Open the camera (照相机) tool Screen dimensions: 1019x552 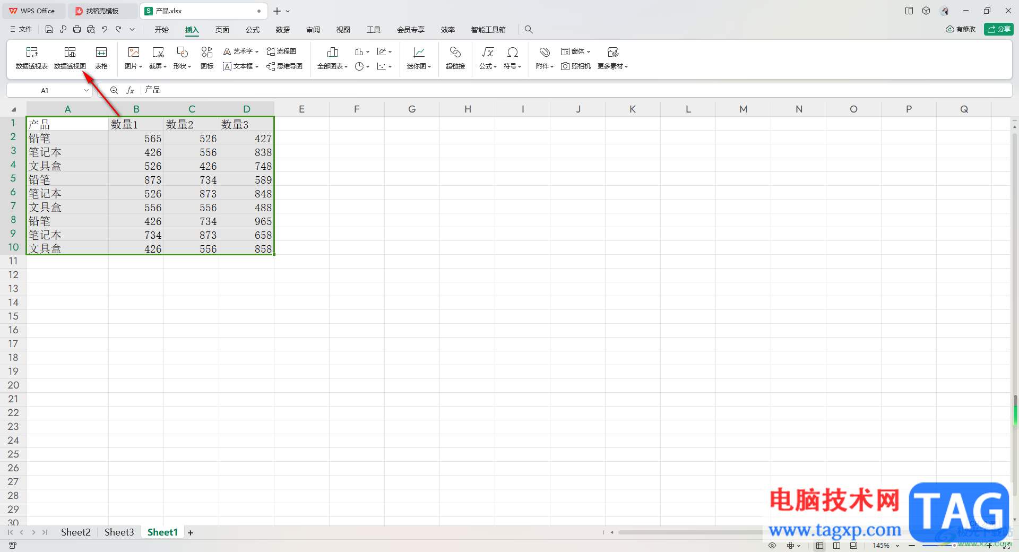pos(576,66)
